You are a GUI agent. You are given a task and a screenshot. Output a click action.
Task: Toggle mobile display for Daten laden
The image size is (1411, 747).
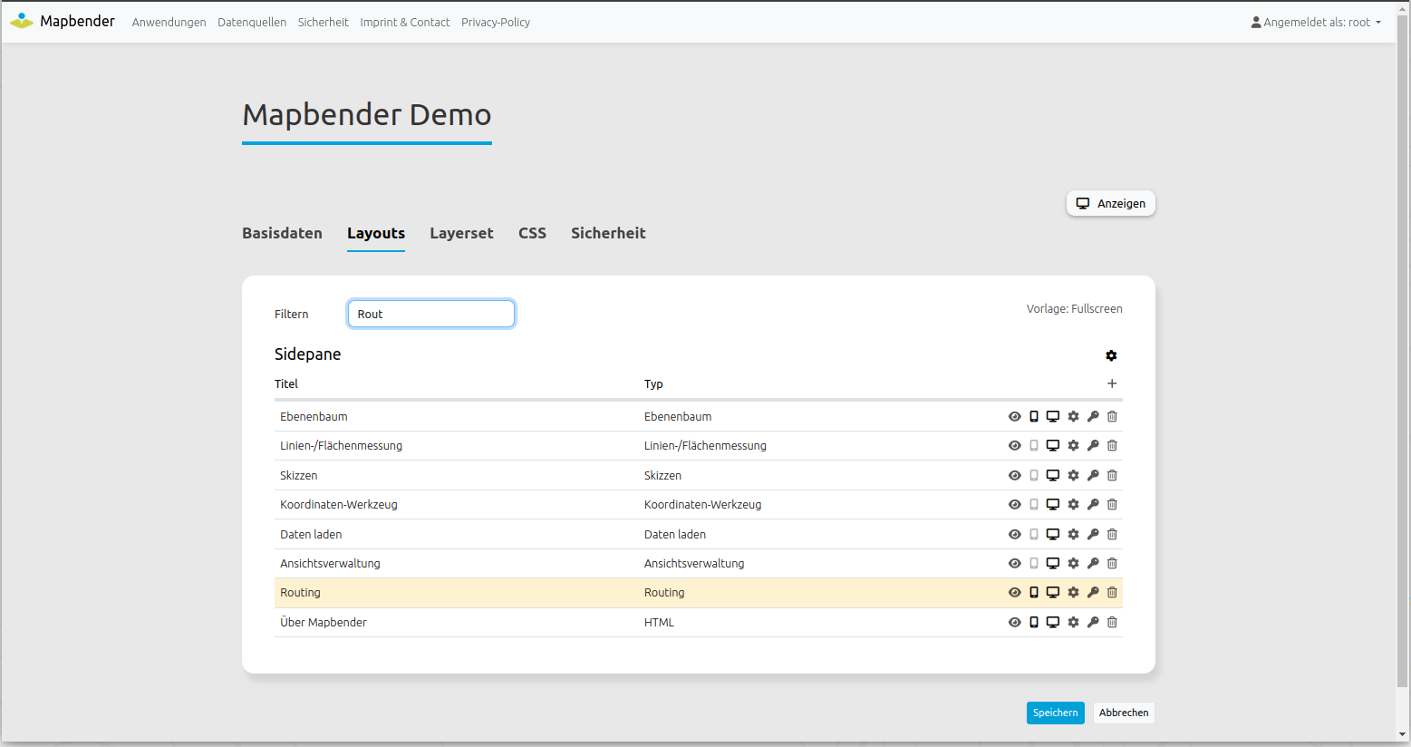click(1034, 534)
